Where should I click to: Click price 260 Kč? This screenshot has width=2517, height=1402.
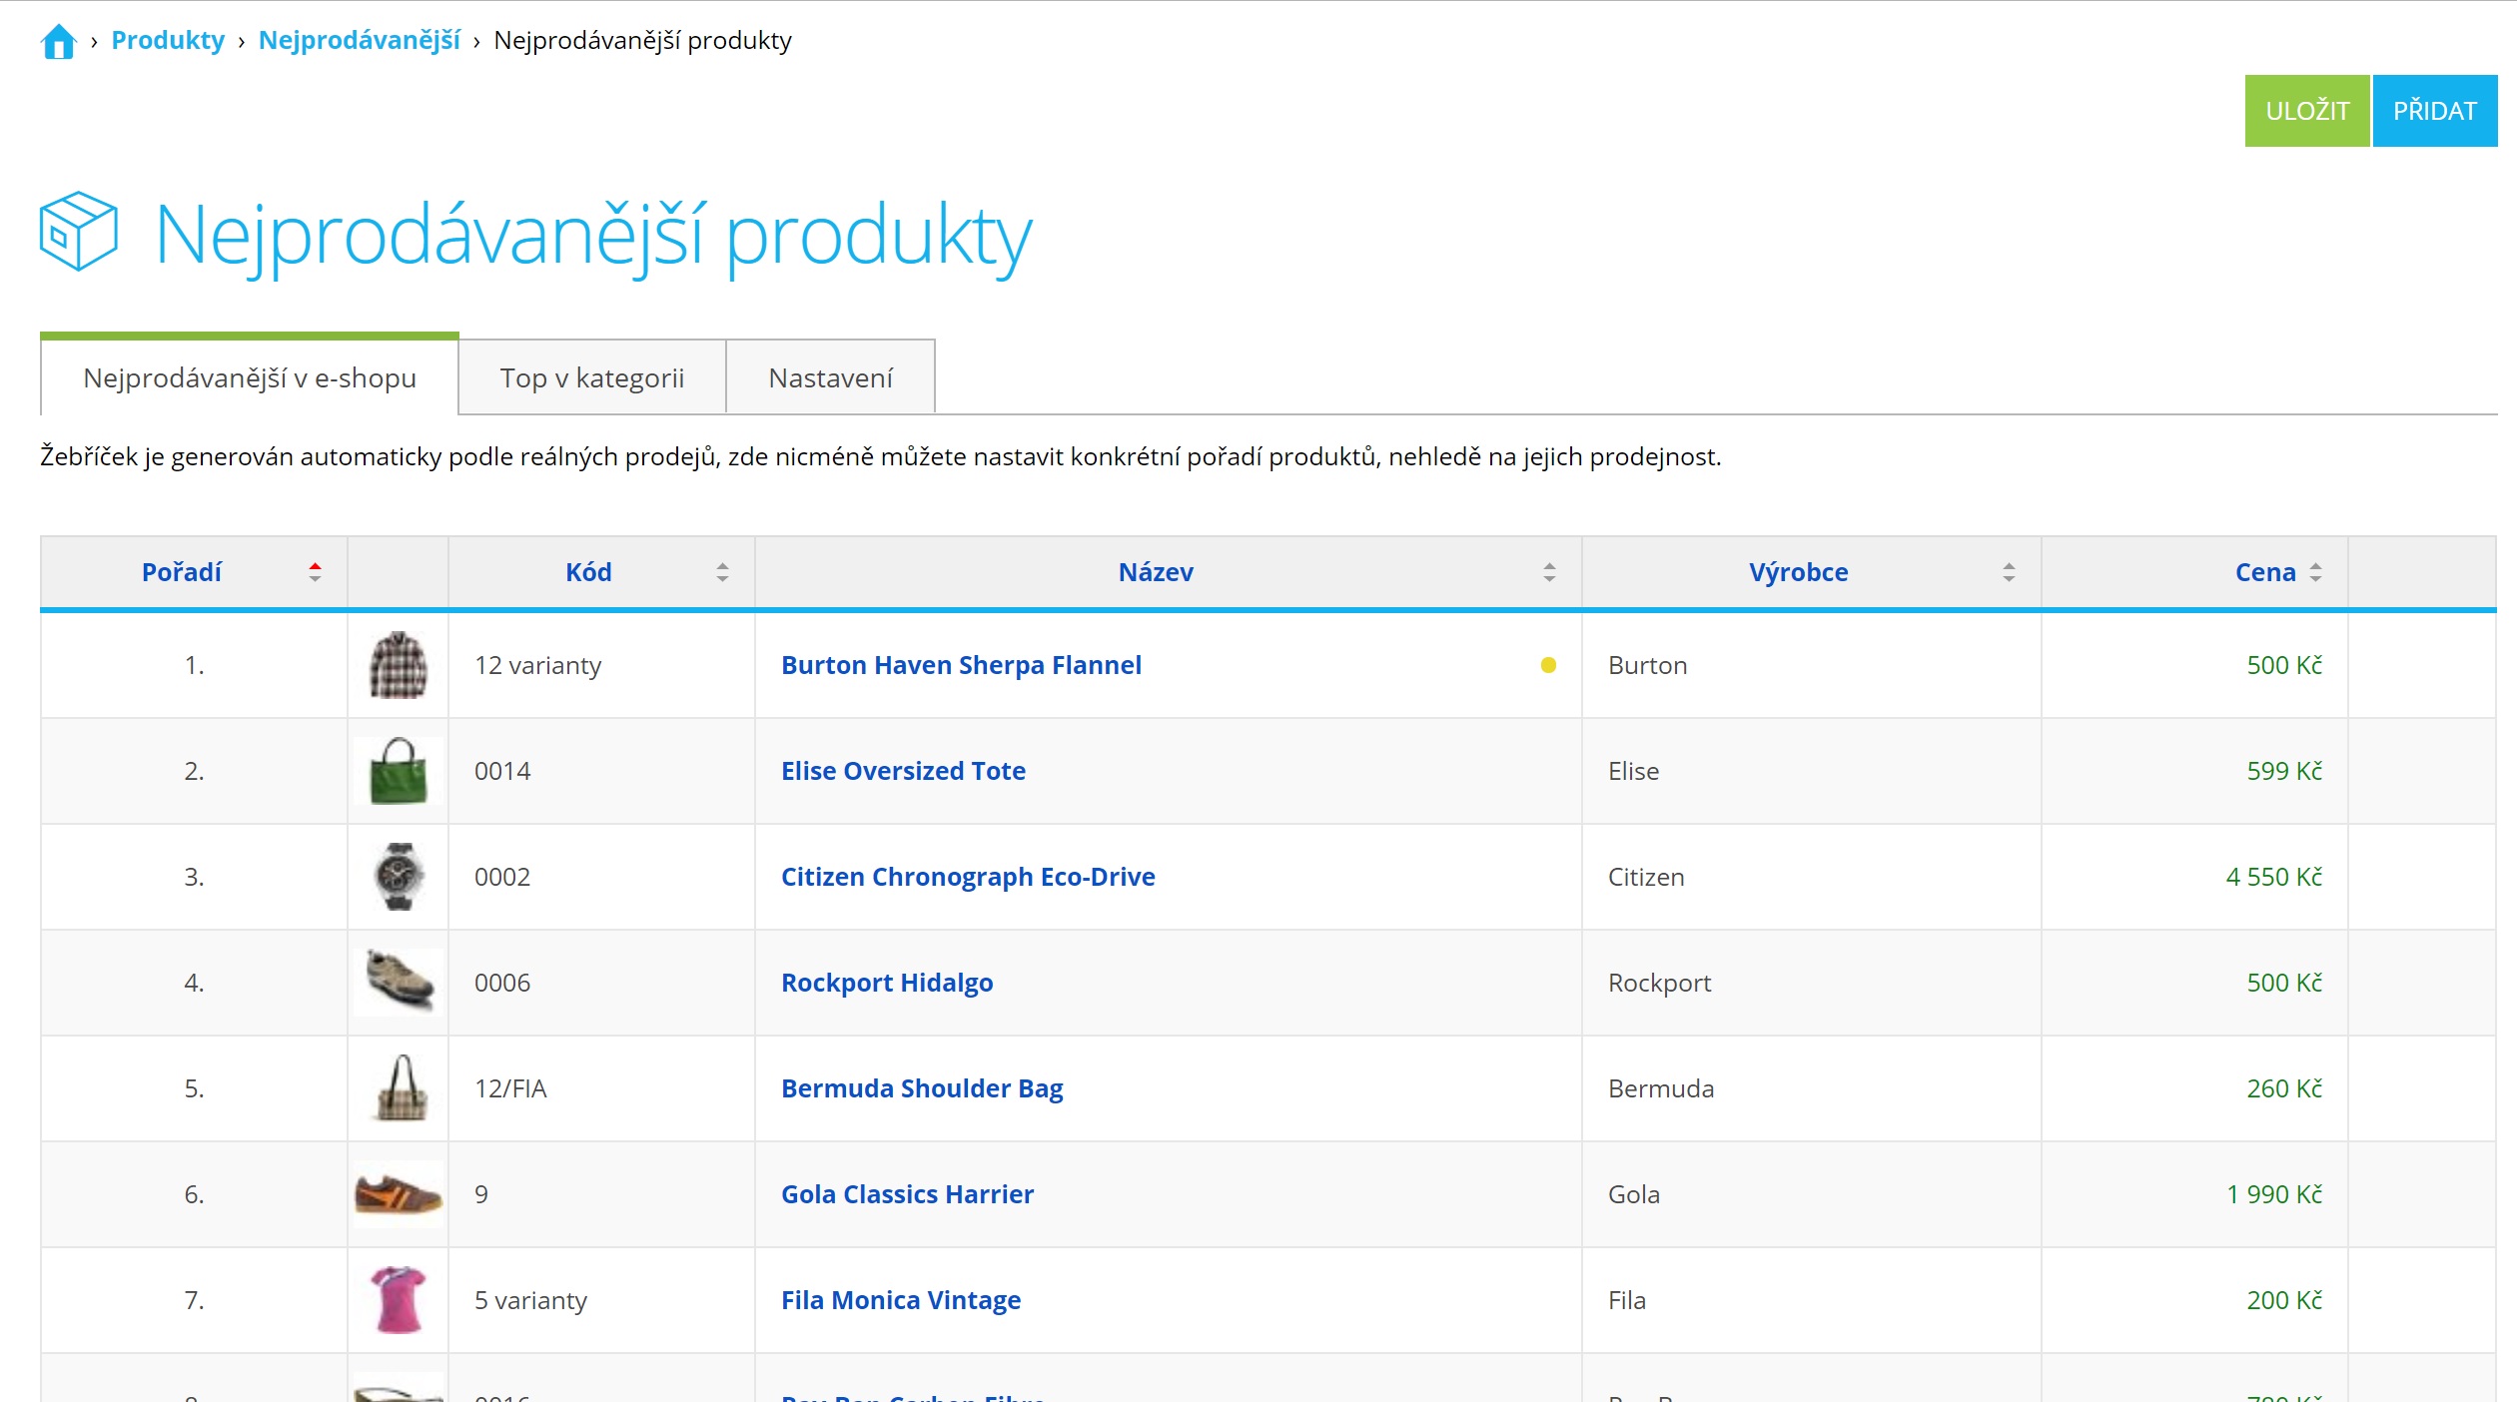tap(2284, 1088)
